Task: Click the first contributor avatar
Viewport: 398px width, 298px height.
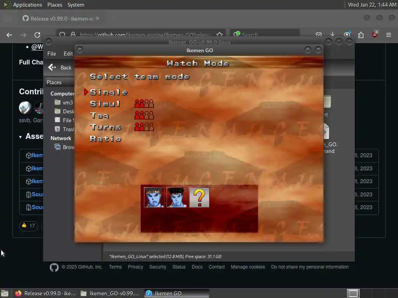Action: click(25, 107)
